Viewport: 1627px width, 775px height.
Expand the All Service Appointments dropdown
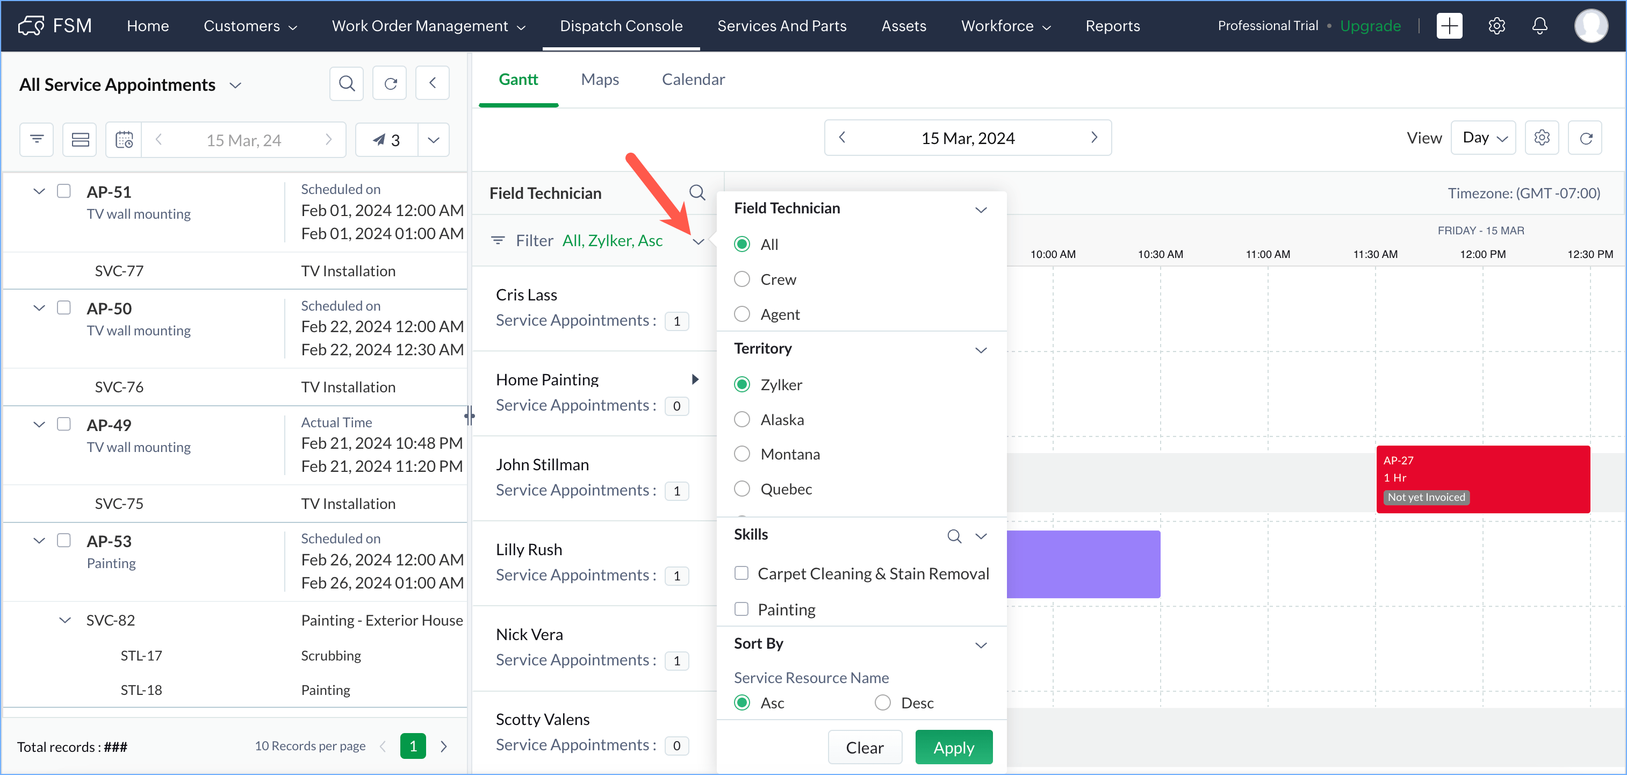235,85
